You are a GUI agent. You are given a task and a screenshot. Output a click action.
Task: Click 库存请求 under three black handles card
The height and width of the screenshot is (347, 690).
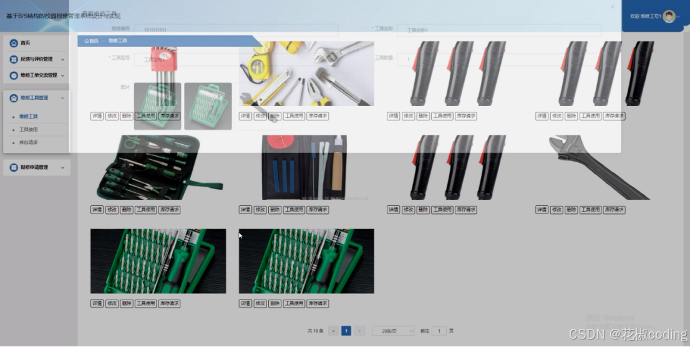tap(465, 210)
